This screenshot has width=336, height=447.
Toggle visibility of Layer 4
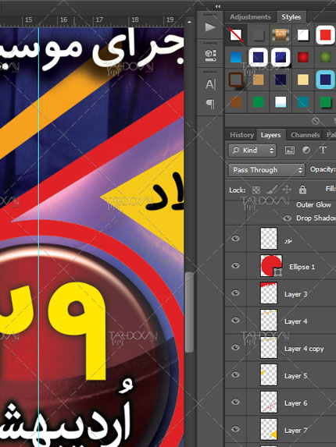pyautogui.click(x=235, y=320)
